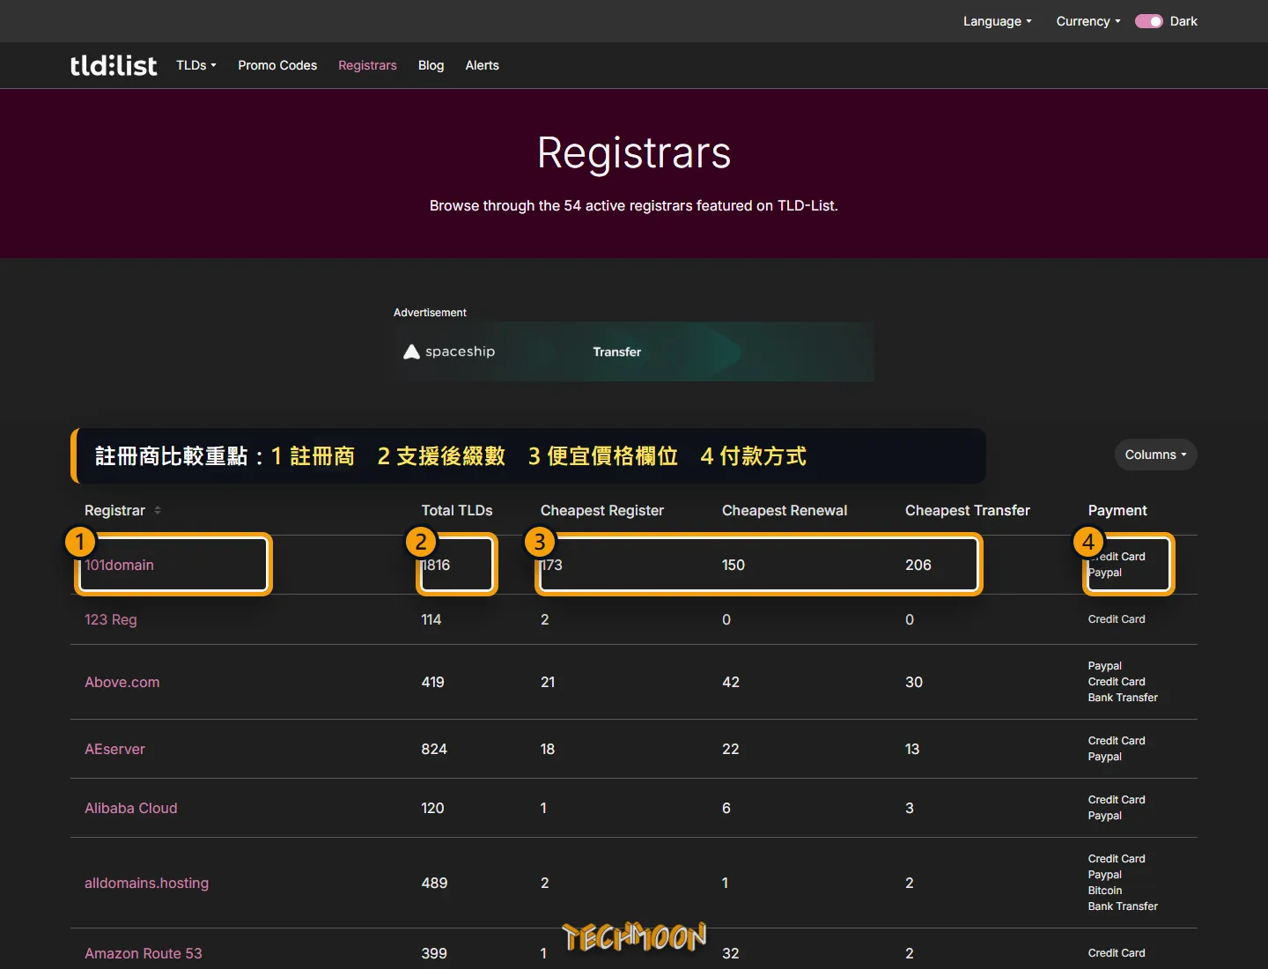Click the Payment column header
This screenshot has width=1268, height=969.
tap(1117, 510)
